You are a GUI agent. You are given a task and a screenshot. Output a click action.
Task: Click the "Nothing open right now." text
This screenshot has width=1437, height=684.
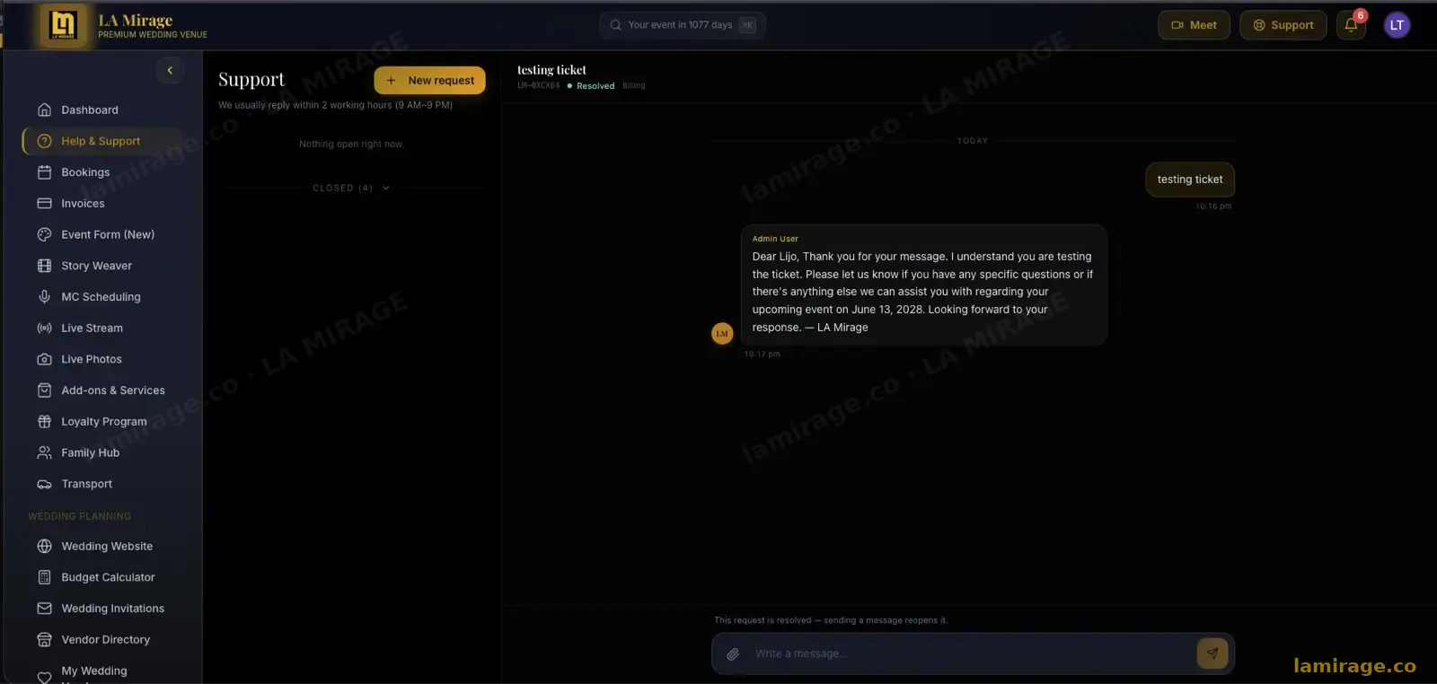click(351, 144)
